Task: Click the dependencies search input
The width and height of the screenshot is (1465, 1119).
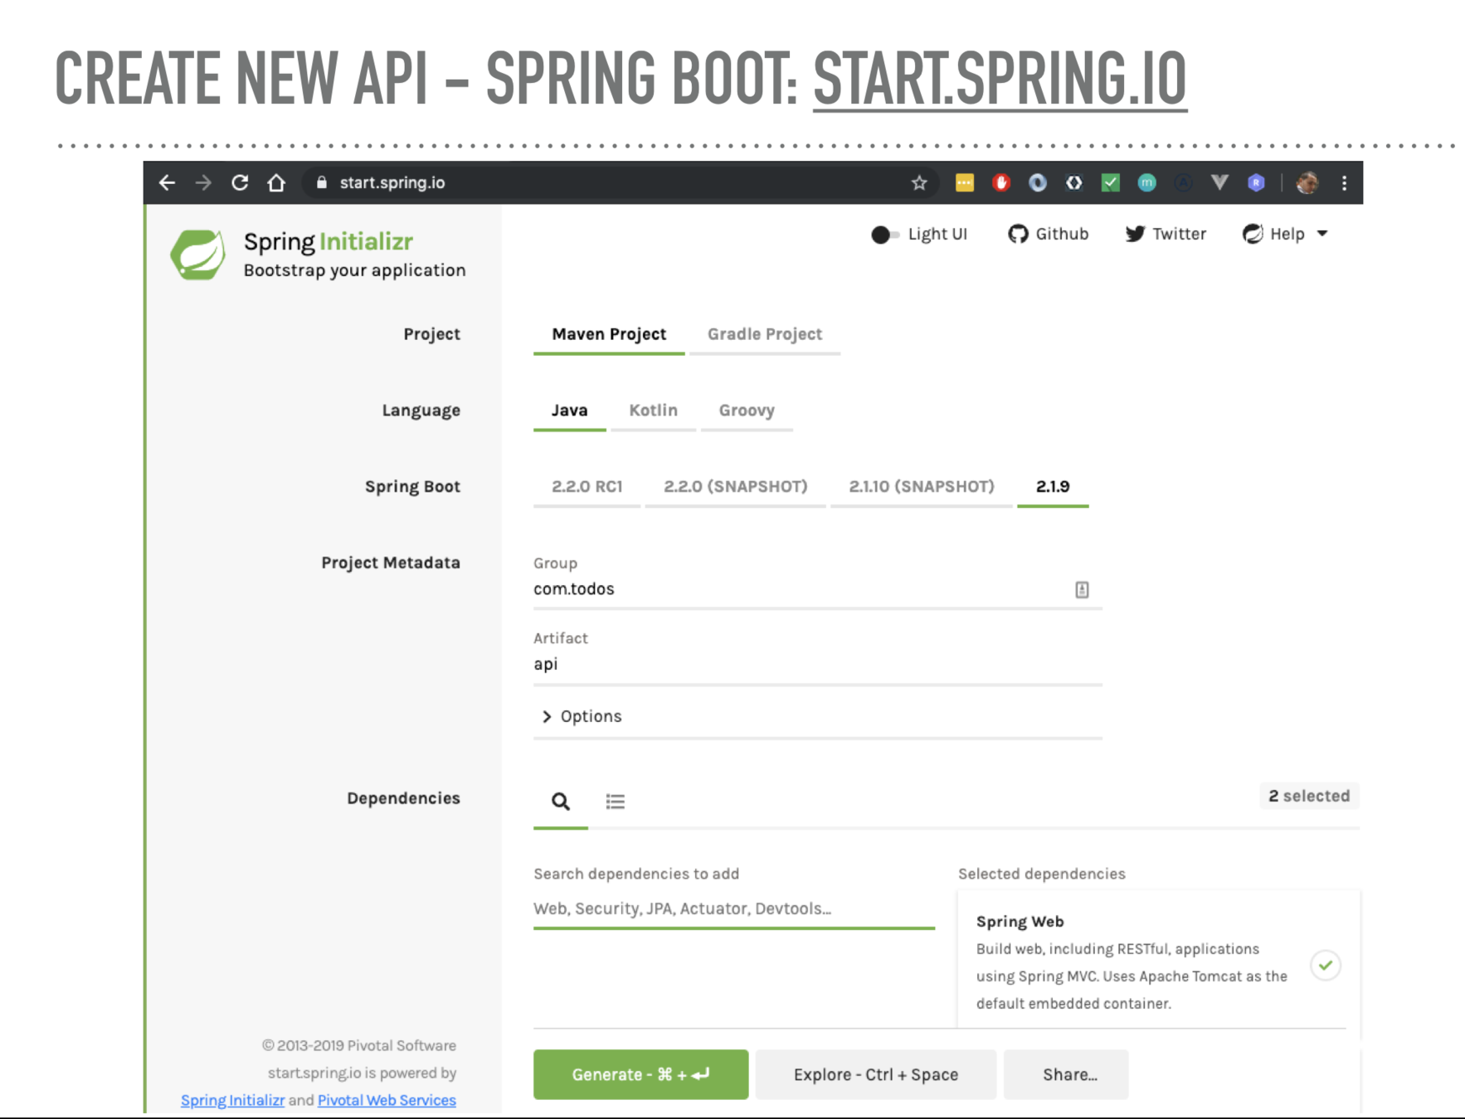Action: [733, 908]
